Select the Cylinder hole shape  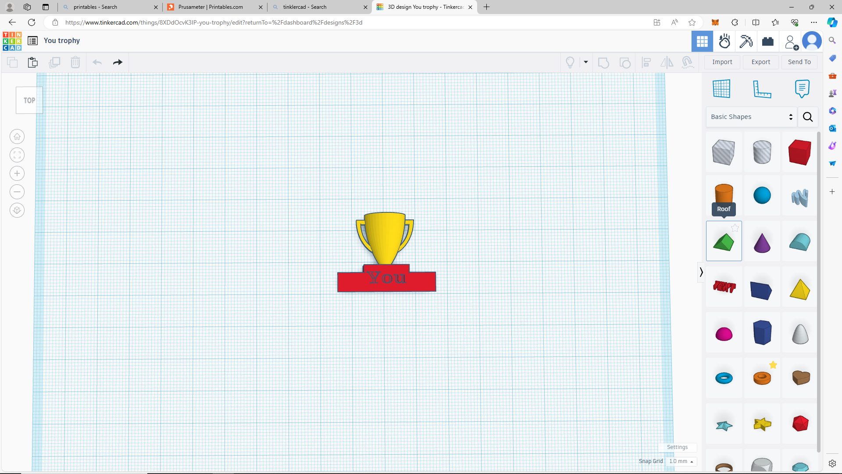pos(762,152)
